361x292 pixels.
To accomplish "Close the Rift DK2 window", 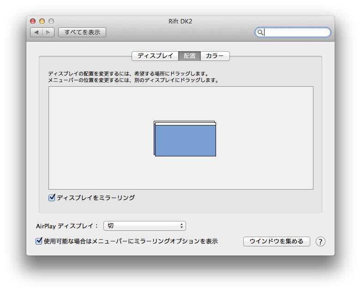I will [x=33, y=21].
